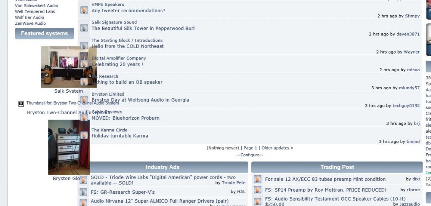Click the icon beside 'FS: GR-Research Super-V's' ad
The height and width of the screenshot is (206, 431).
tap(83, 192)
